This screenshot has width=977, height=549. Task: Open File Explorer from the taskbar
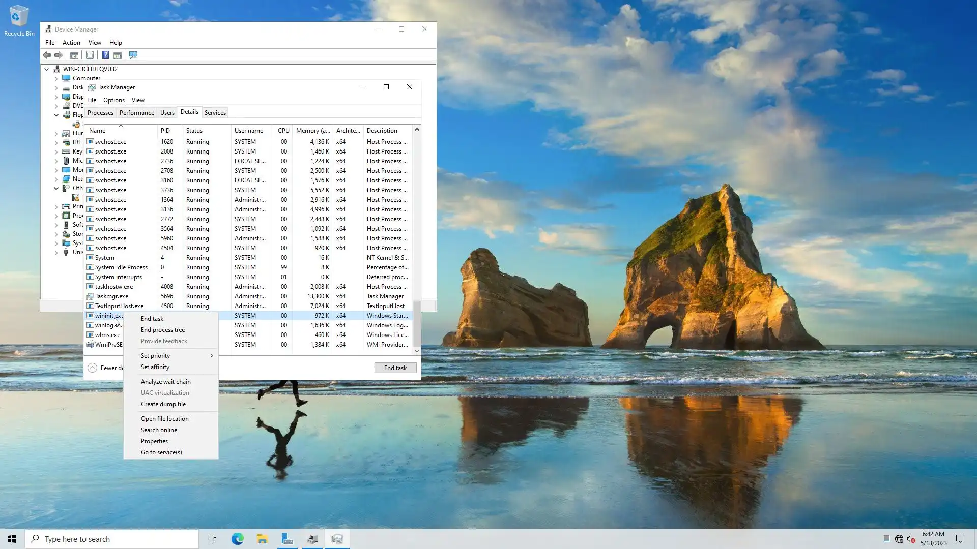262,539
